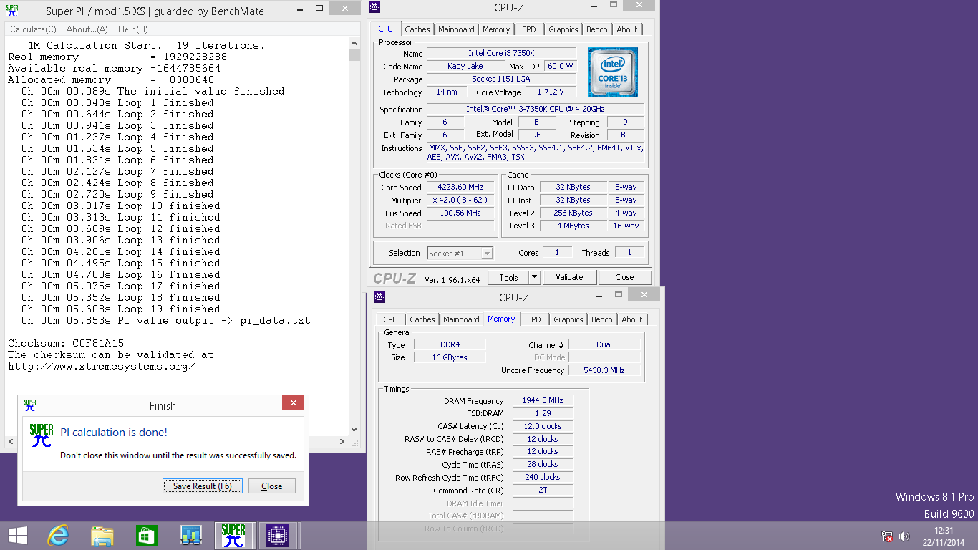
Task: Click the lower CPU-Z window's title bar icon
Action: [379, 297]
